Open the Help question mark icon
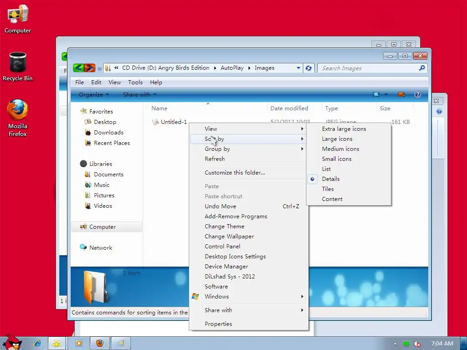467x350 pixels. [418, 95]
